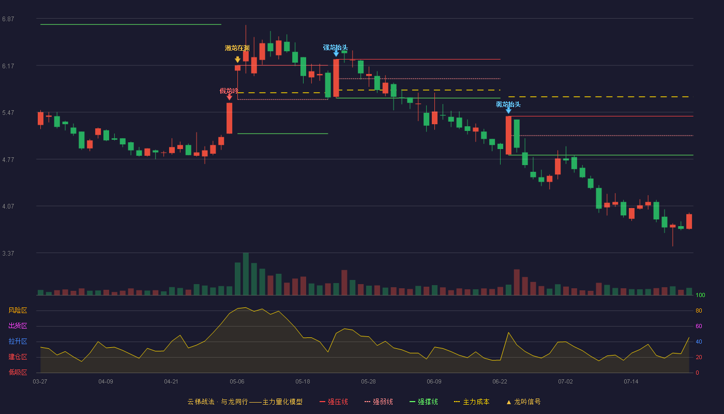Screen dimensions: 724x414
Task: Click the 06-22 date label
Action: [500, 381]
